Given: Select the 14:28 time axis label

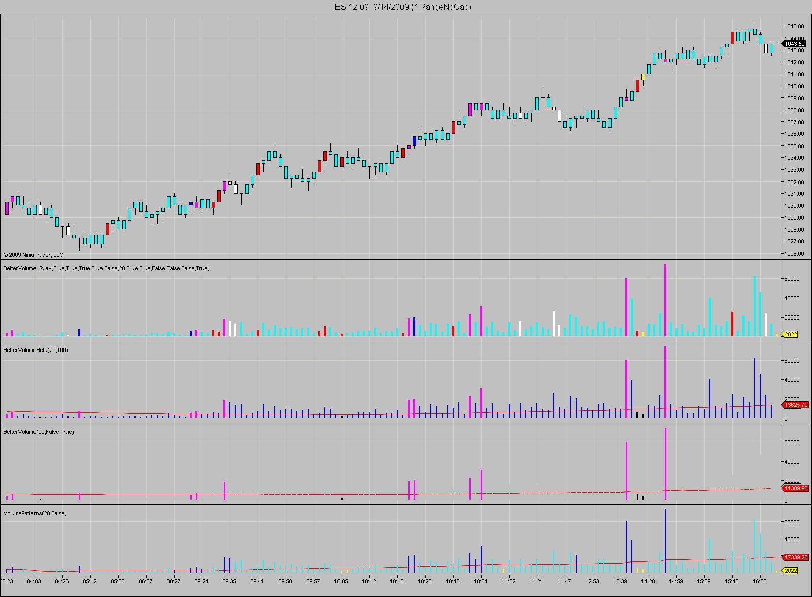Looking at the screenshot, I should pyautogui.click(x=648, y=581).
